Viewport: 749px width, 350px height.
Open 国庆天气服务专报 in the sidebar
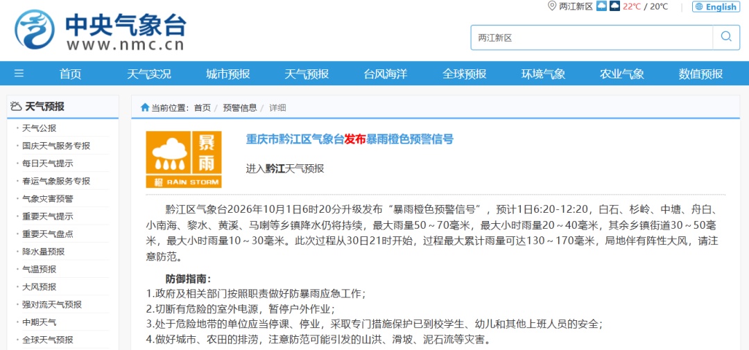tap(56, 146)
